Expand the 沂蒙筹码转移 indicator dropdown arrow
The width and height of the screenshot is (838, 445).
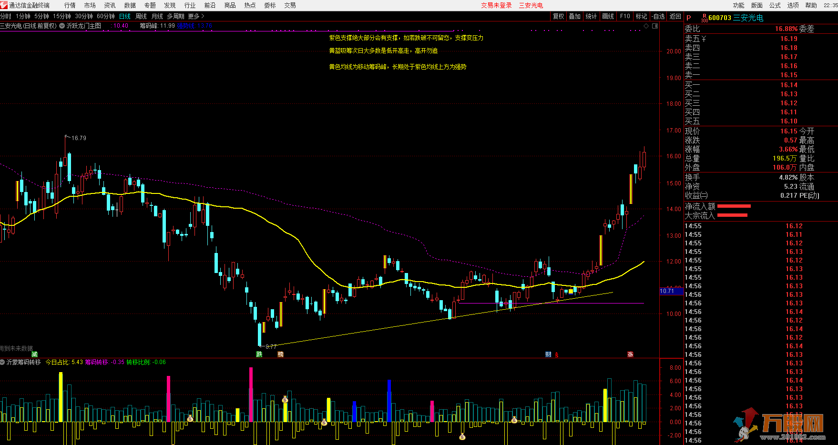point(3,362)
